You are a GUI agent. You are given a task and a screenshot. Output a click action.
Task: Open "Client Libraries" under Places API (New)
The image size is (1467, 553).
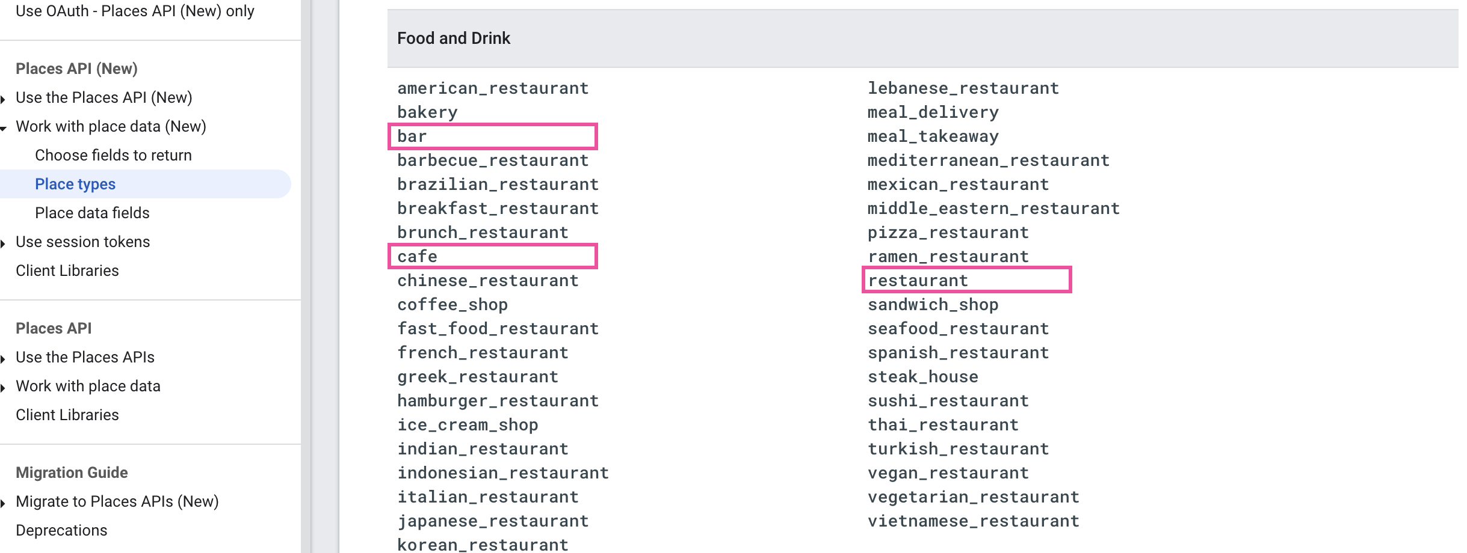(x=68, y=270)
